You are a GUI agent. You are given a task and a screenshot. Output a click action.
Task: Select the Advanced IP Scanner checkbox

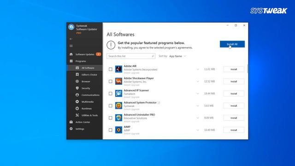click(x=111, y=94)
